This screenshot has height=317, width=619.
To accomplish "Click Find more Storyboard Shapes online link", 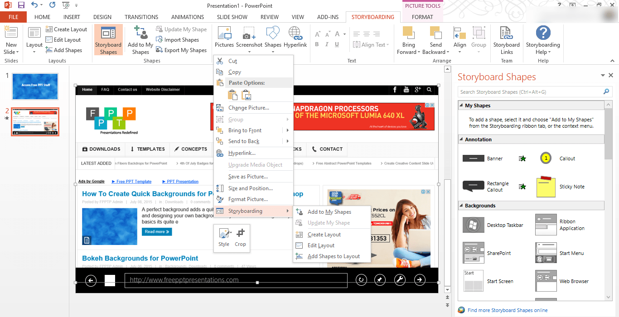I will coord(508,310).
